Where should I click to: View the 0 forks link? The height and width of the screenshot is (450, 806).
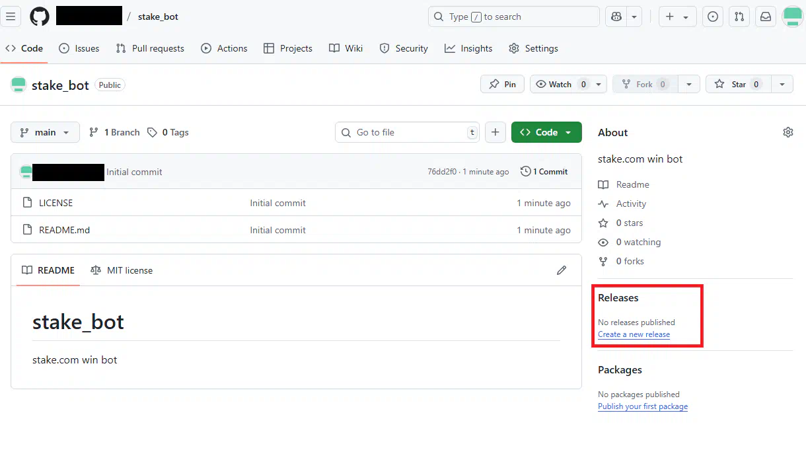pos(621,261)
